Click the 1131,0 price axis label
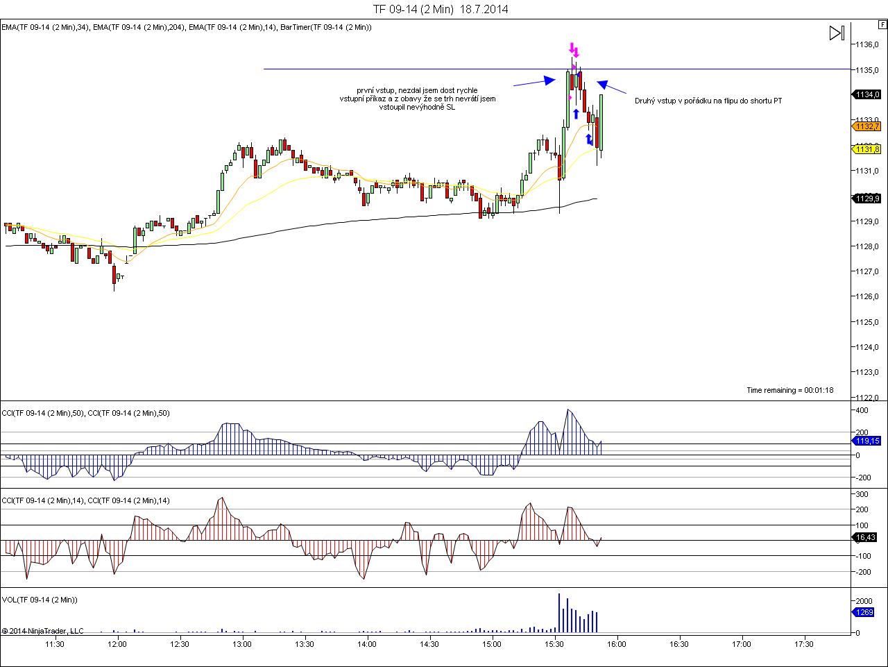The width and height of the screenshot is (888, 667). [867, 171]
